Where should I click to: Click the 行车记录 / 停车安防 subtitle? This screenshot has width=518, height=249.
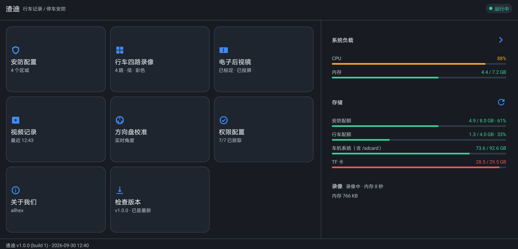(44, 9)
